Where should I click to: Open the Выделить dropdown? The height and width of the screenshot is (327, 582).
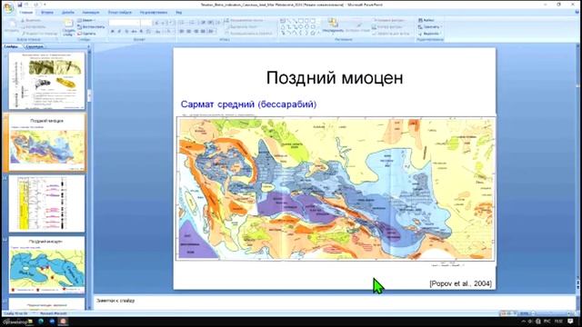point(429,34)
